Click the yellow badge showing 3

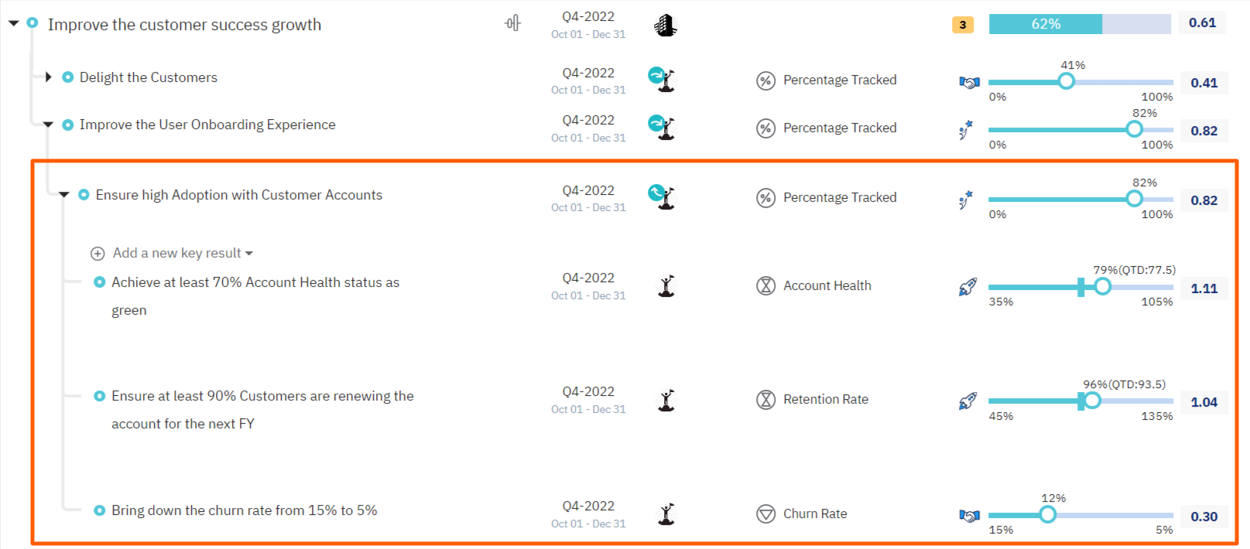(962, 25)
